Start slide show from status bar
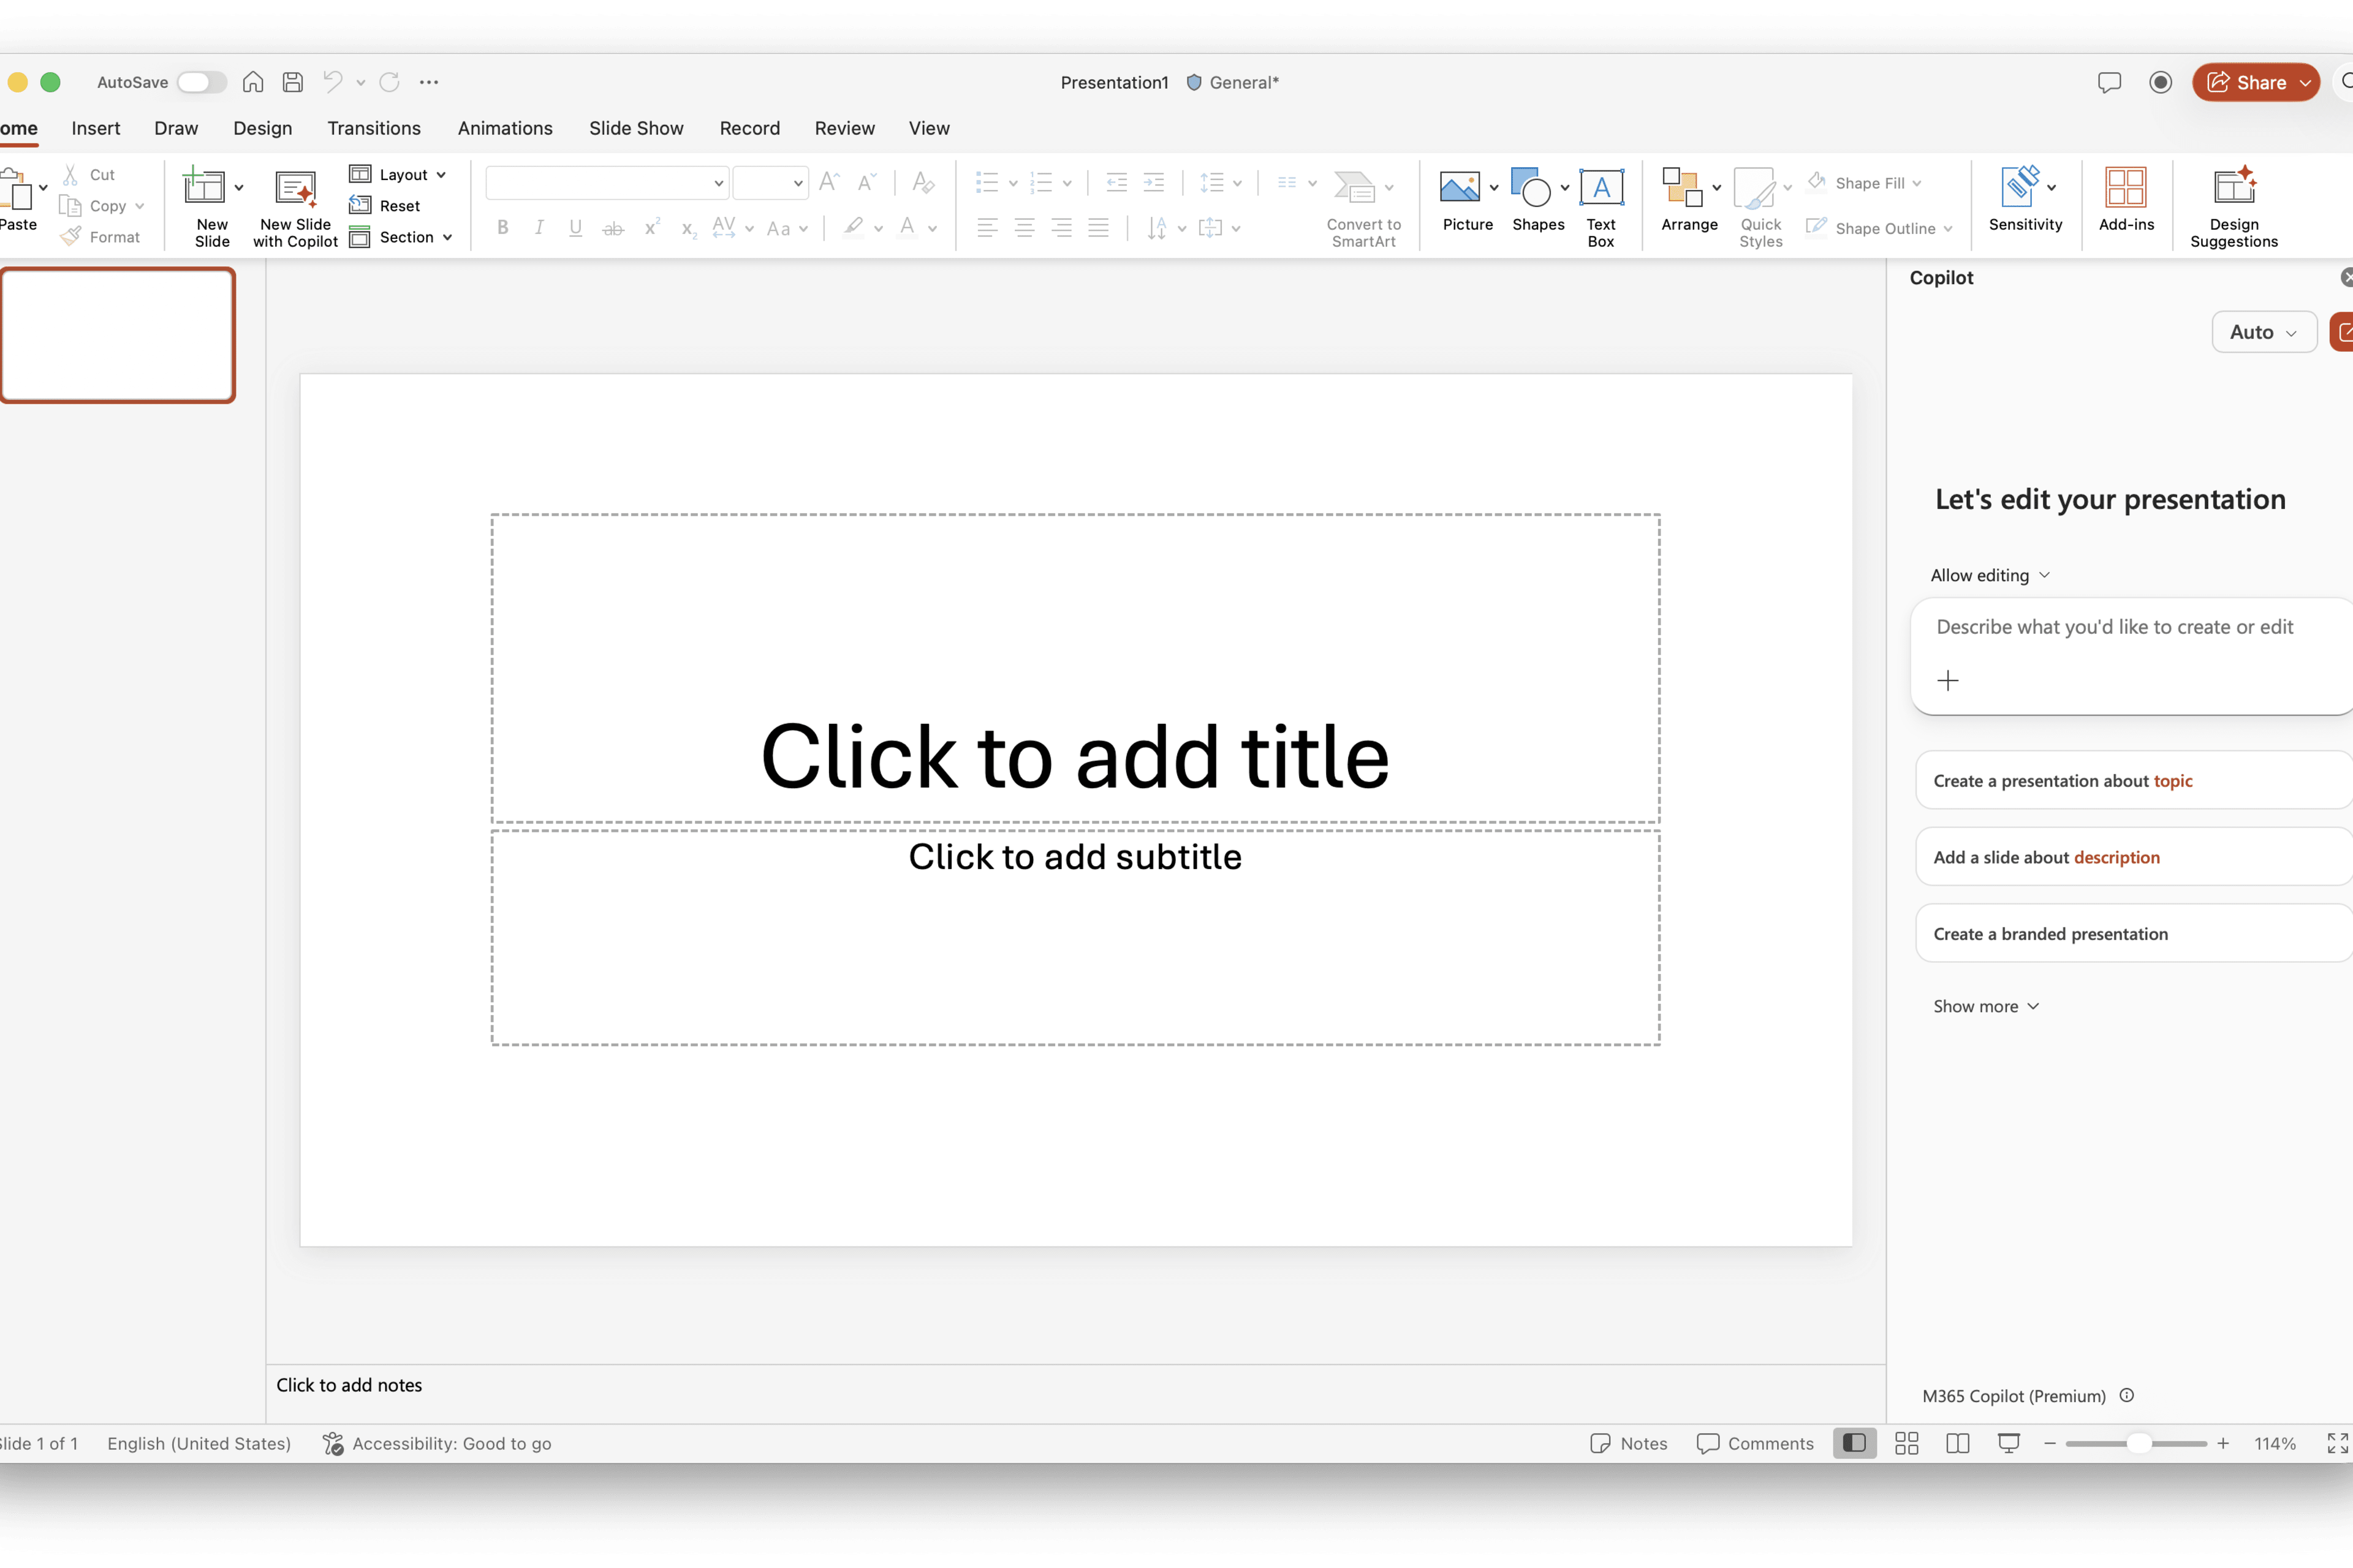Image resolution: width=2353 pixels, height=1568 pixels. pos(2008,1443)
